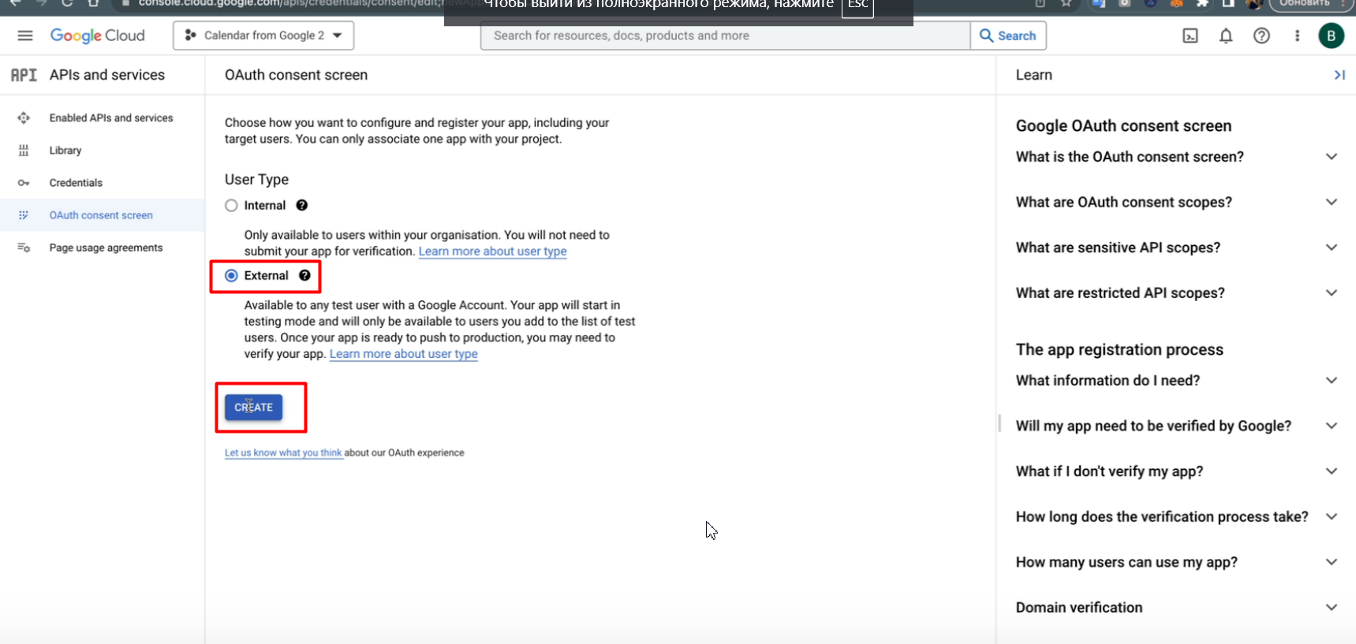The image size is (1356, 644).
Task: Select the External user type radio
Action: pyautogui.click(x=231, y=276)
